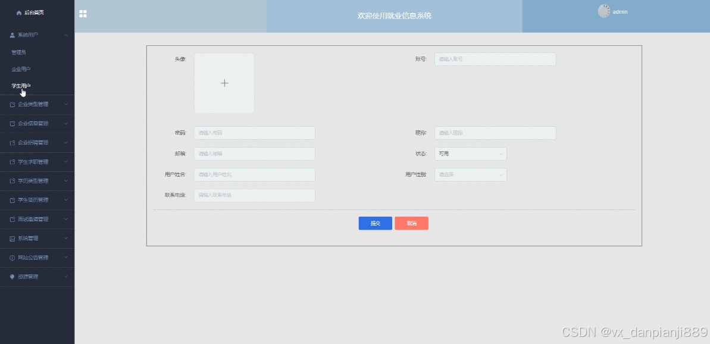This screenshot has height=344, width=710.
Task: Select 学生求职管理 menu label
Action: coord(33,162)
